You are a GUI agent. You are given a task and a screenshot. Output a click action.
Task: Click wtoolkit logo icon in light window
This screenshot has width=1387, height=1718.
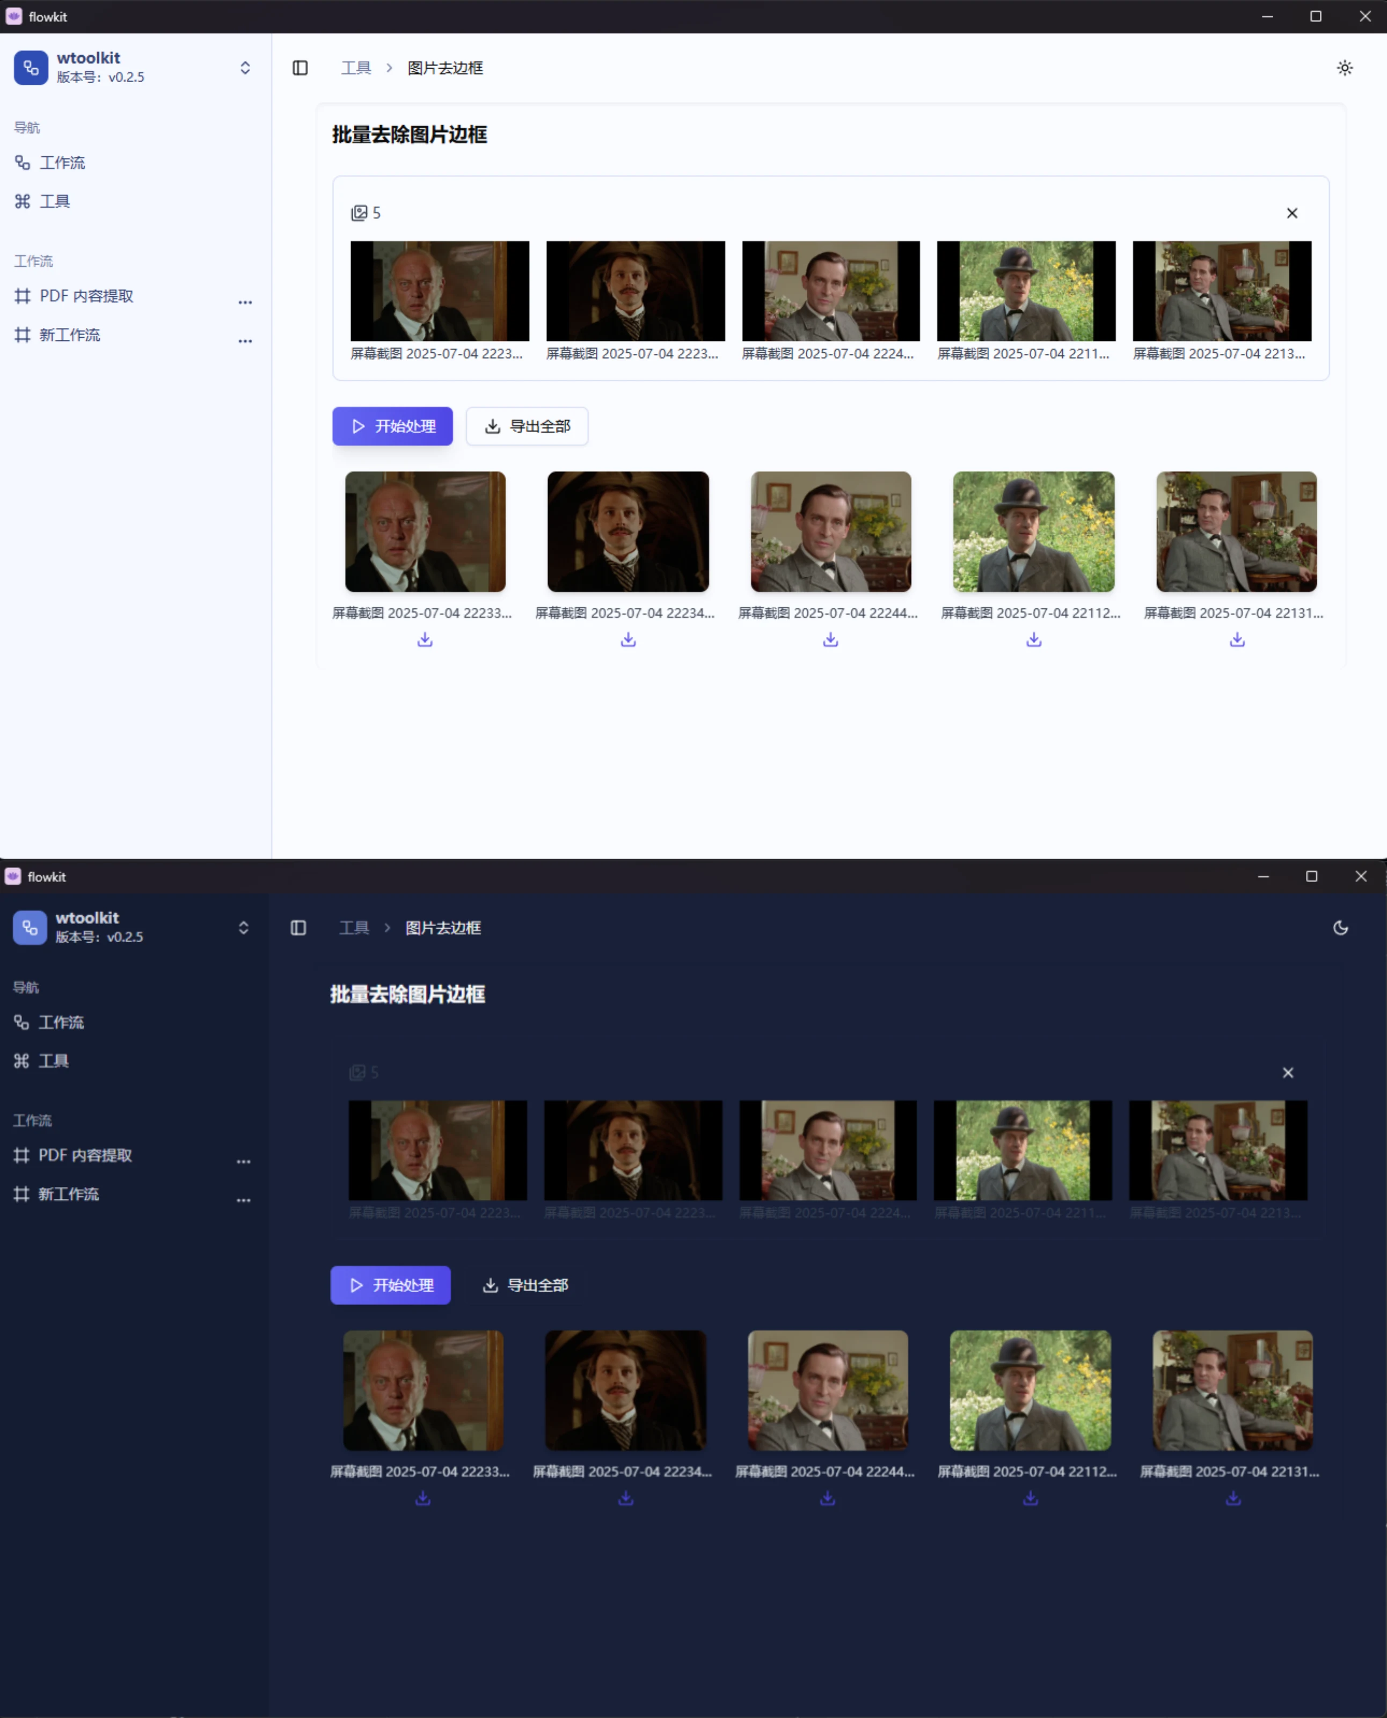pyautogui.click(x=31, y=68)
